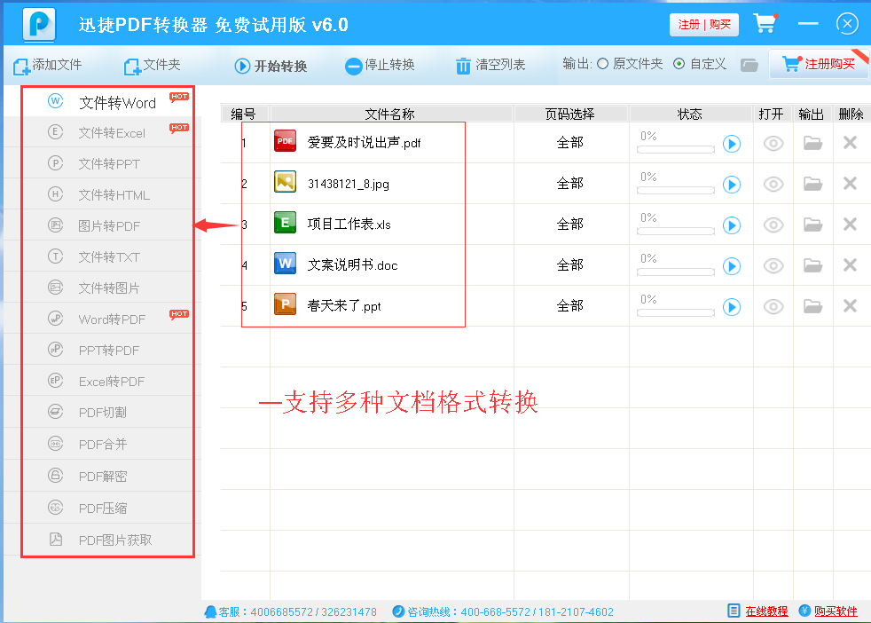This screenshot has height=623, width=871.
Task: Open the output folder browse icon in toolbar
Action: coord(749,65)
